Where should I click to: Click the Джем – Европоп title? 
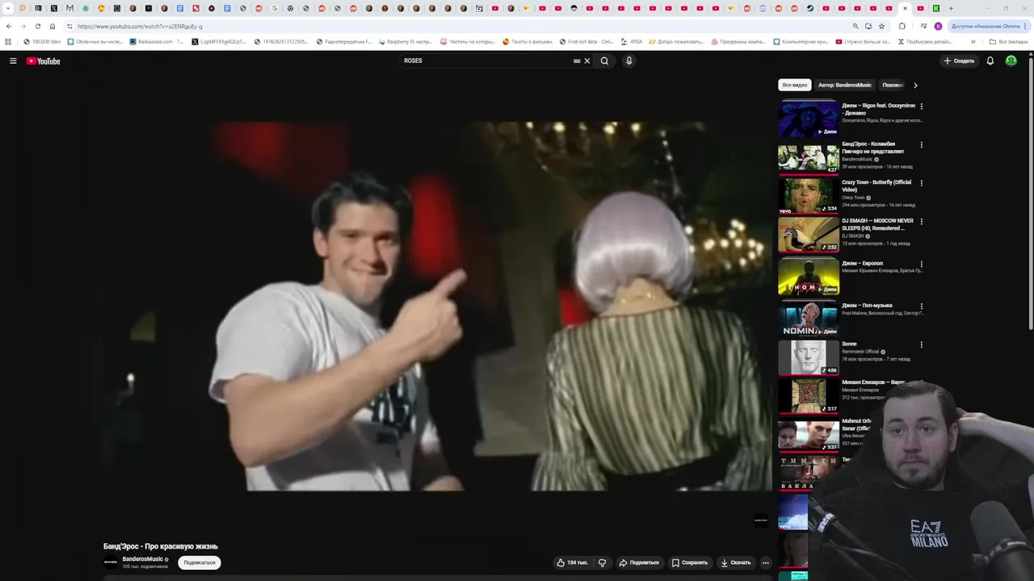pyautogui.click(x=862, y=263)
